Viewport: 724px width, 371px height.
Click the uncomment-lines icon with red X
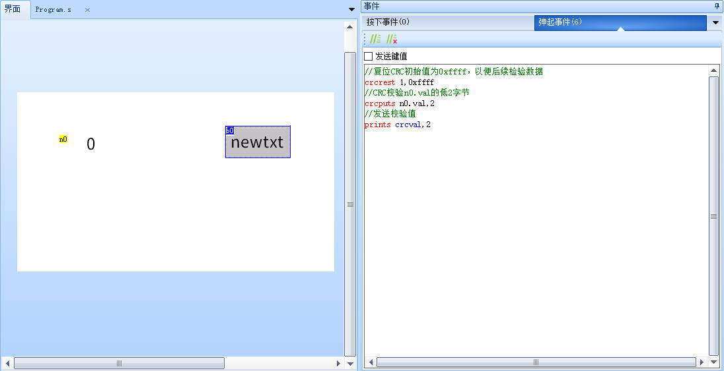392,39
